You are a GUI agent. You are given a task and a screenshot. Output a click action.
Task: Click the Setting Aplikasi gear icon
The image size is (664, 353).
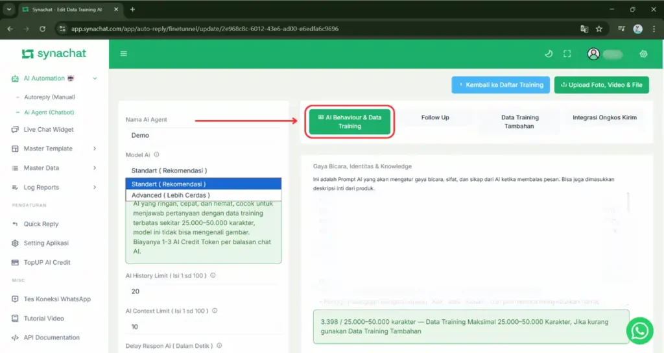tap(16, 243)
